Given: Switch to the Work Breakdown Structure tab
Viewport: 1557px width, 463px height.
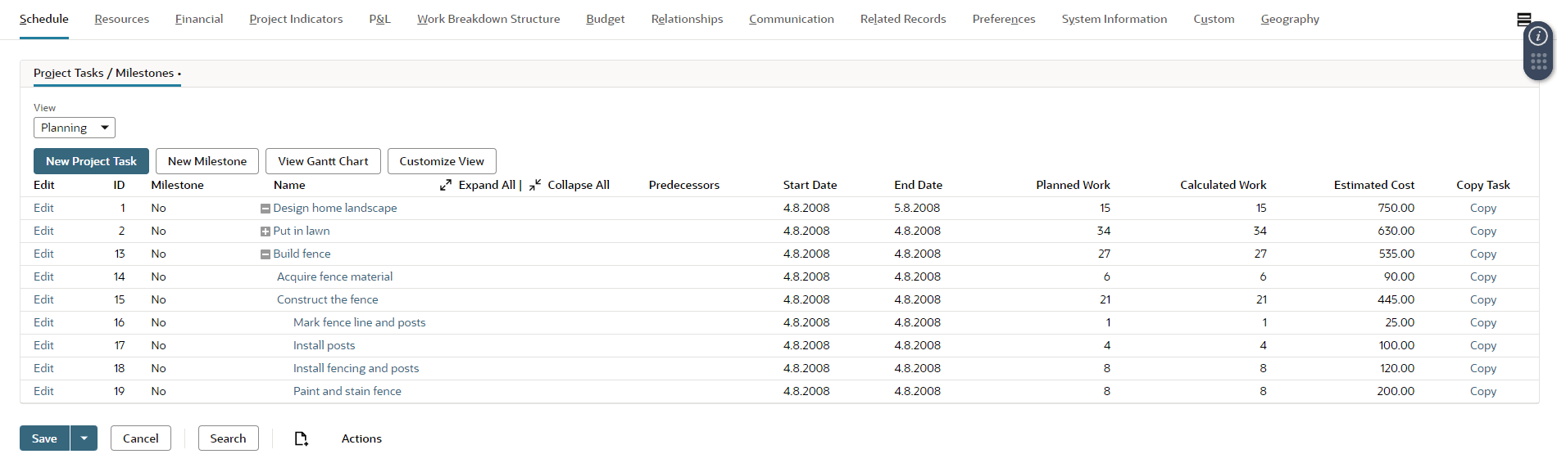Looking at the screenshot, I should pos(488,19).
